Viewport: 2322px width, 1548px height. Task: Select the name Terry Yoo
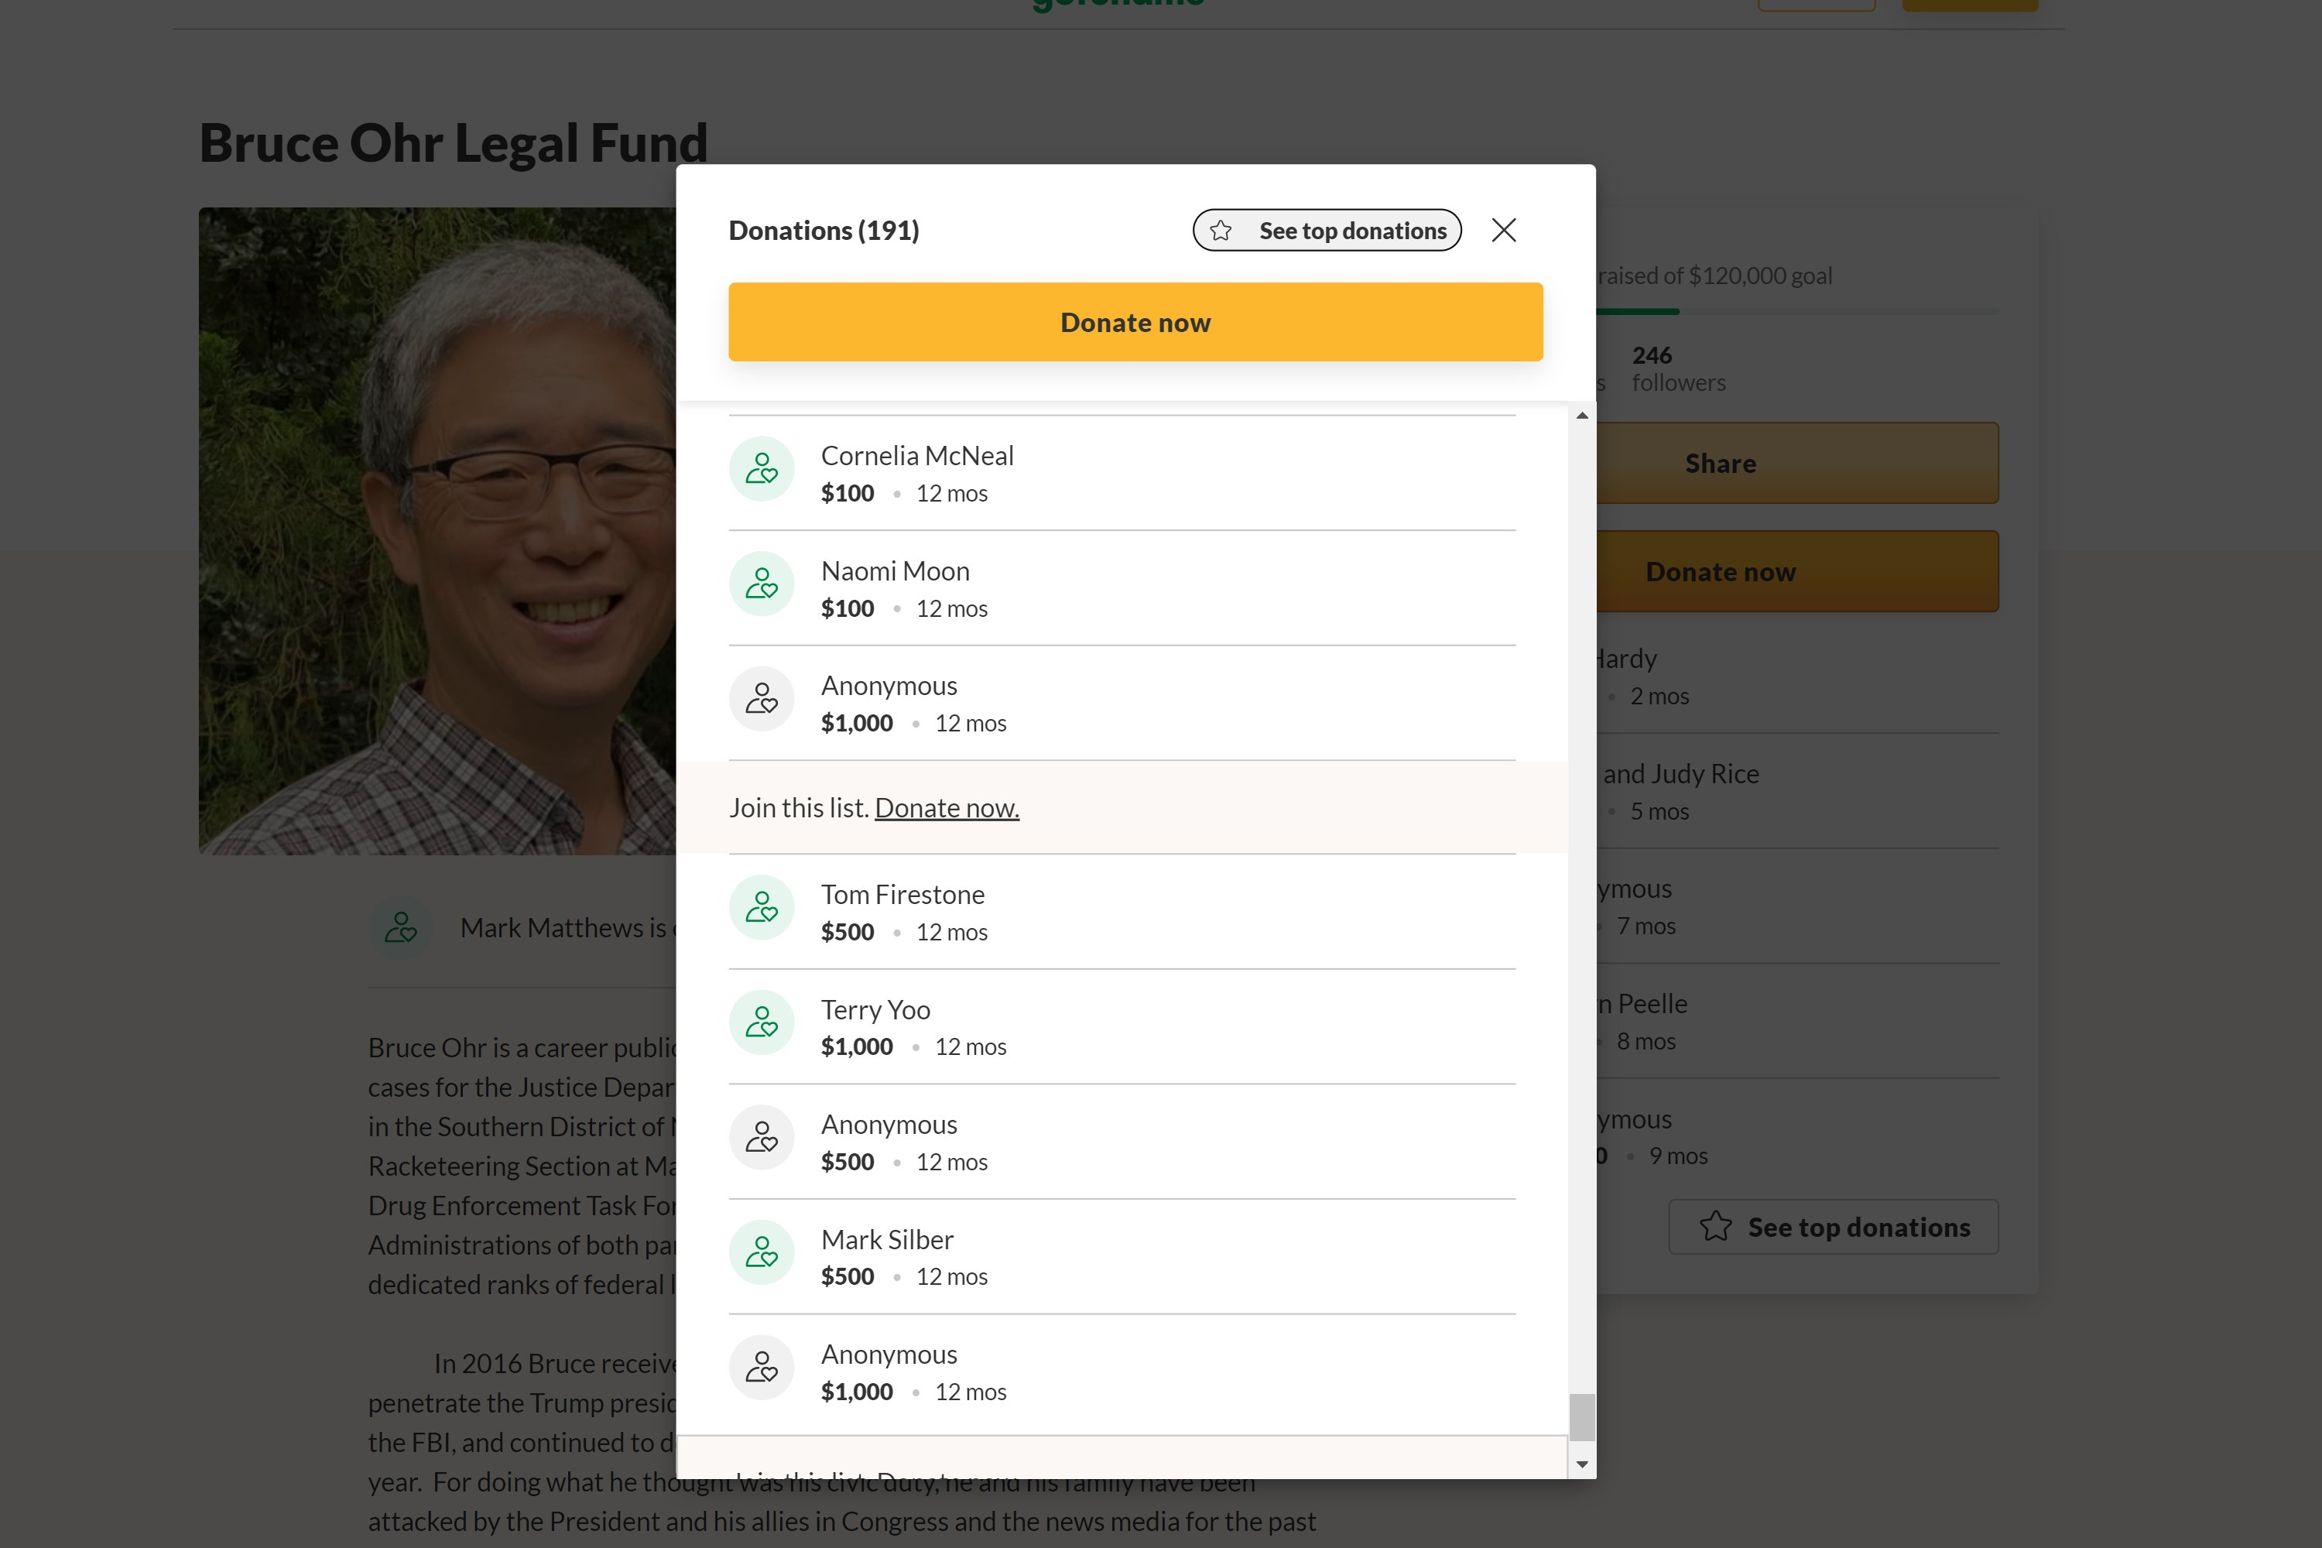(x=875, y=1010)
